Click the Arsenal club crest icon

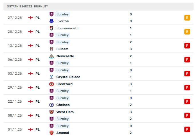pos(52,133)
